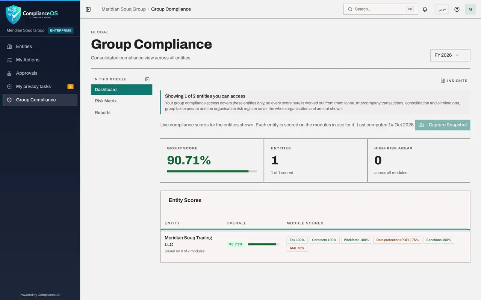
Task: Collapse the In This Module panel icon
Action: tap(147, 79)
